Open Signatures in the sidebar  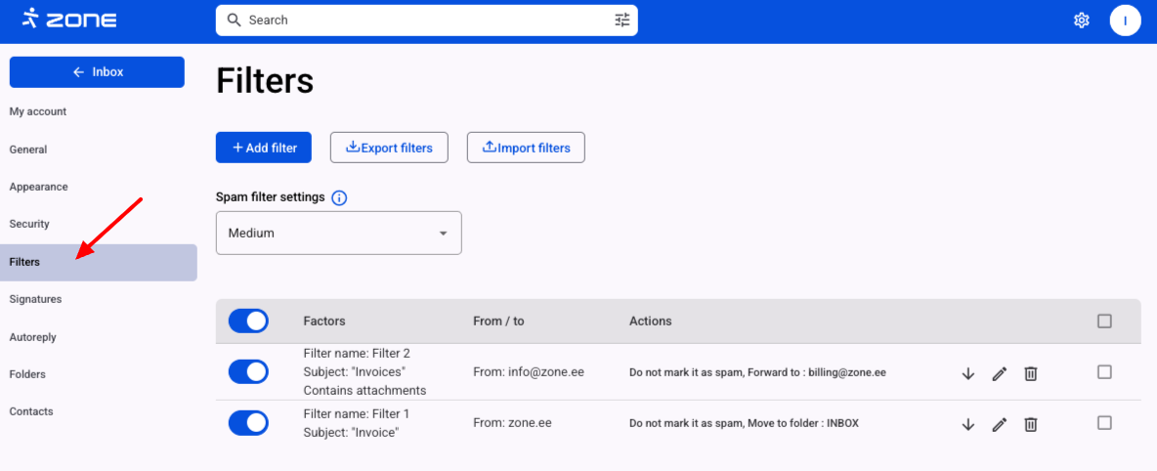[x=35, y=299]
